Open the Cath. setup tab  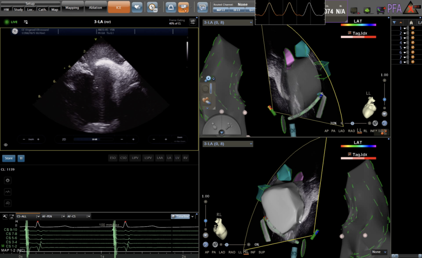coord(42,9)
